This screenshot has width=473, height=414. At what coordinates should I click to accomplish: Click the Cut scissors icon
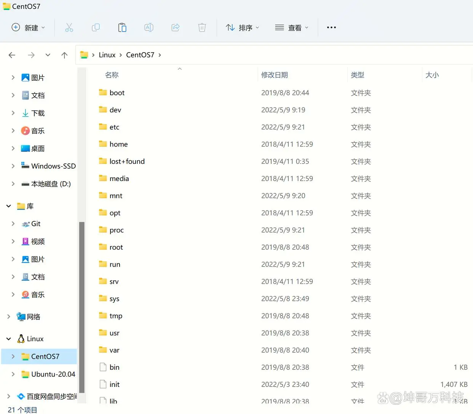69,27
